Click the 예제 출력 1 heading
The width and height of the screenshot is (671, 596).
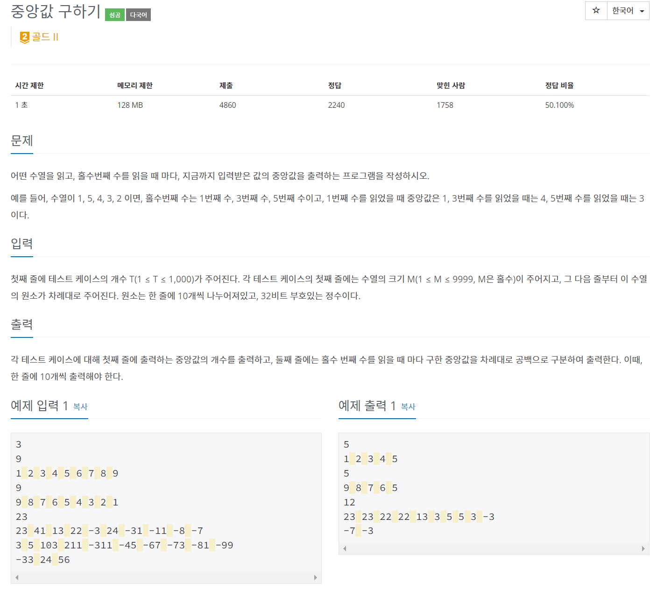click(x=367, y=406)
